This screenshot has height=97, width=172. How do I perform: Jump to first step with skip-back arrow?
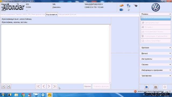tap(38, 86)
